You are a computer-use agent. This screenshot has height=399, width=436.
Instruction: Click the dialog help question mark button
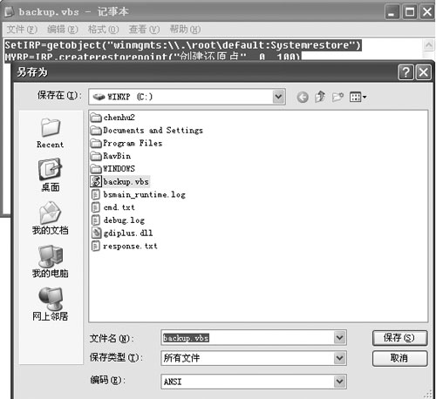click(405, 72)
